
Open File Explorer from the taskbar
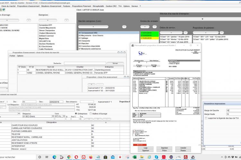coord(142,157)
